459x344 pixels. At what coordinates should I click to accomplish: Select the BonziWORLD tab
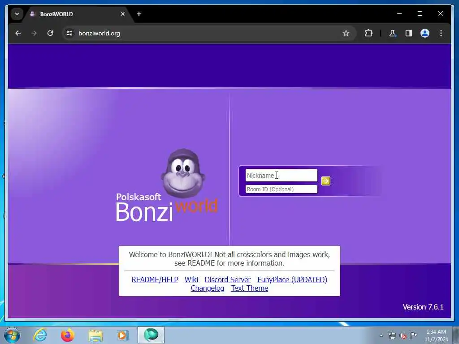[78, 14]
